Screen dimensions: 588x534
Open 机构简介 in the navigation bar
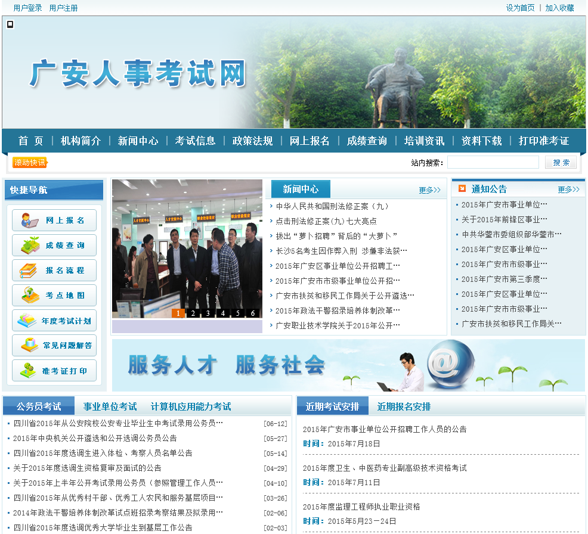tap(81, 141)
